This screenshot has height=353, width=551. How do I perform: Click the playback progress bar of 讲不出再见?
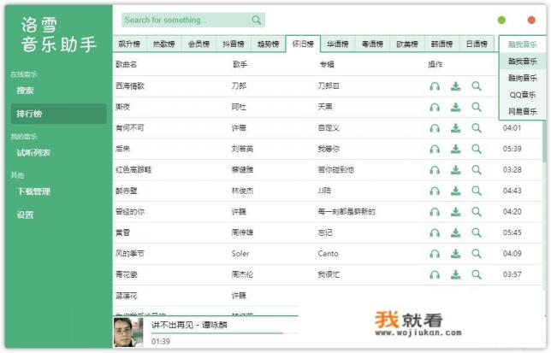click(224, 333)
